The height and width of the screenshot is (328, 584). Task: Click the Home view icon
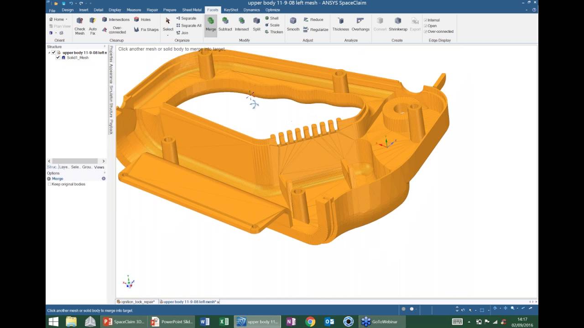51,19
